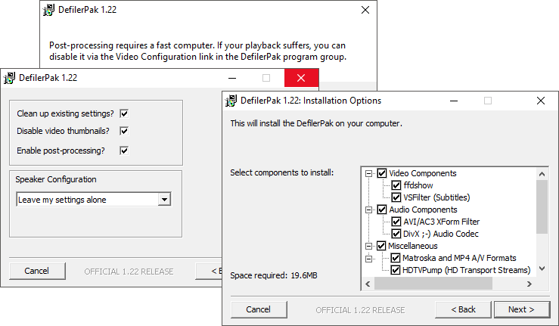Viewport: 559px width, 326px height.
Task: Click scroll left arrow in components list
Action: click(368, 284)
